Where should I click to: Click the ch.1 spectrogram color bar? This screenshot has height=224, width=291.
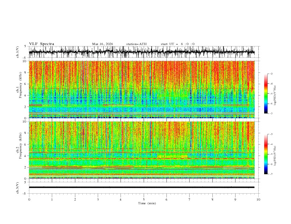point(266,93)
